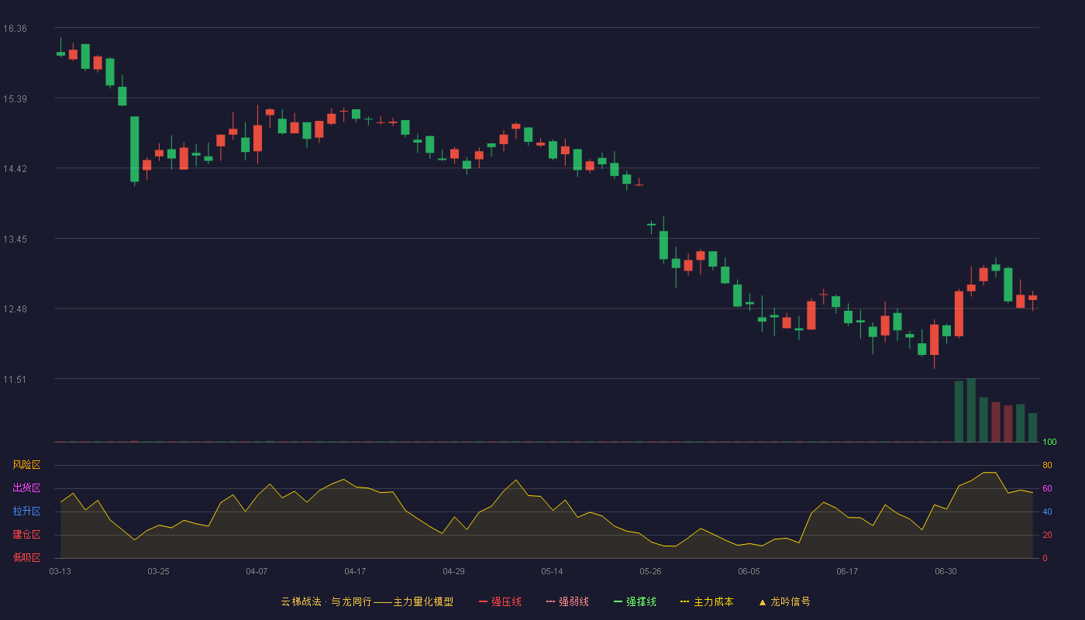This screenshot has height=620, width=1085.
Task: Click the 出货区 zone label
Action: (26, 488)
